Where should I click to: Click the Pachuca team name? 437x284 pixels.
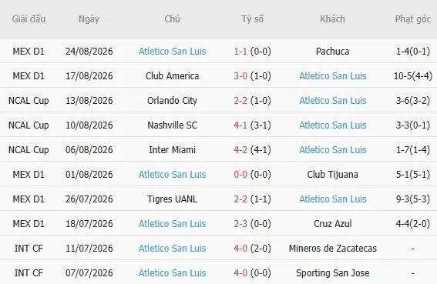point(332,52)
